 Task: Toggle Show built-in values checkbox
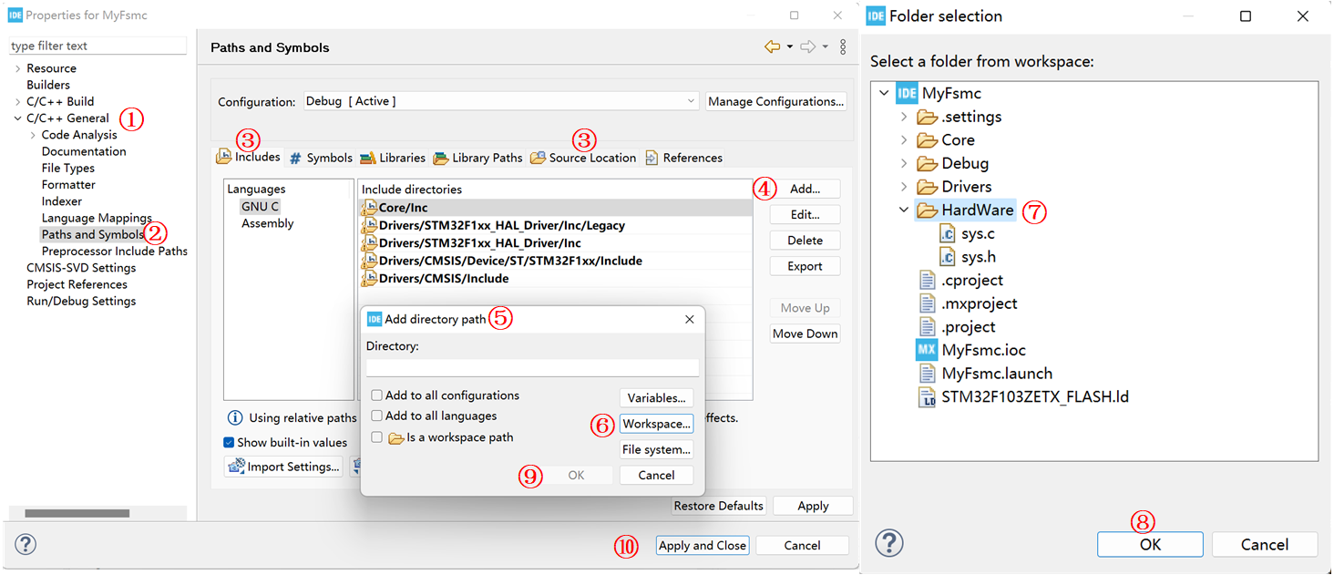point(230,443)
